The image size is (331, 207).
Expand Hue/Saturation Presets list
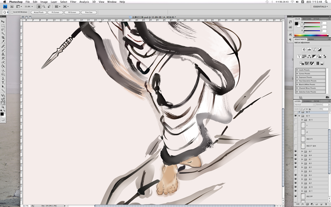pyautogui.click(x=297, y=81)
